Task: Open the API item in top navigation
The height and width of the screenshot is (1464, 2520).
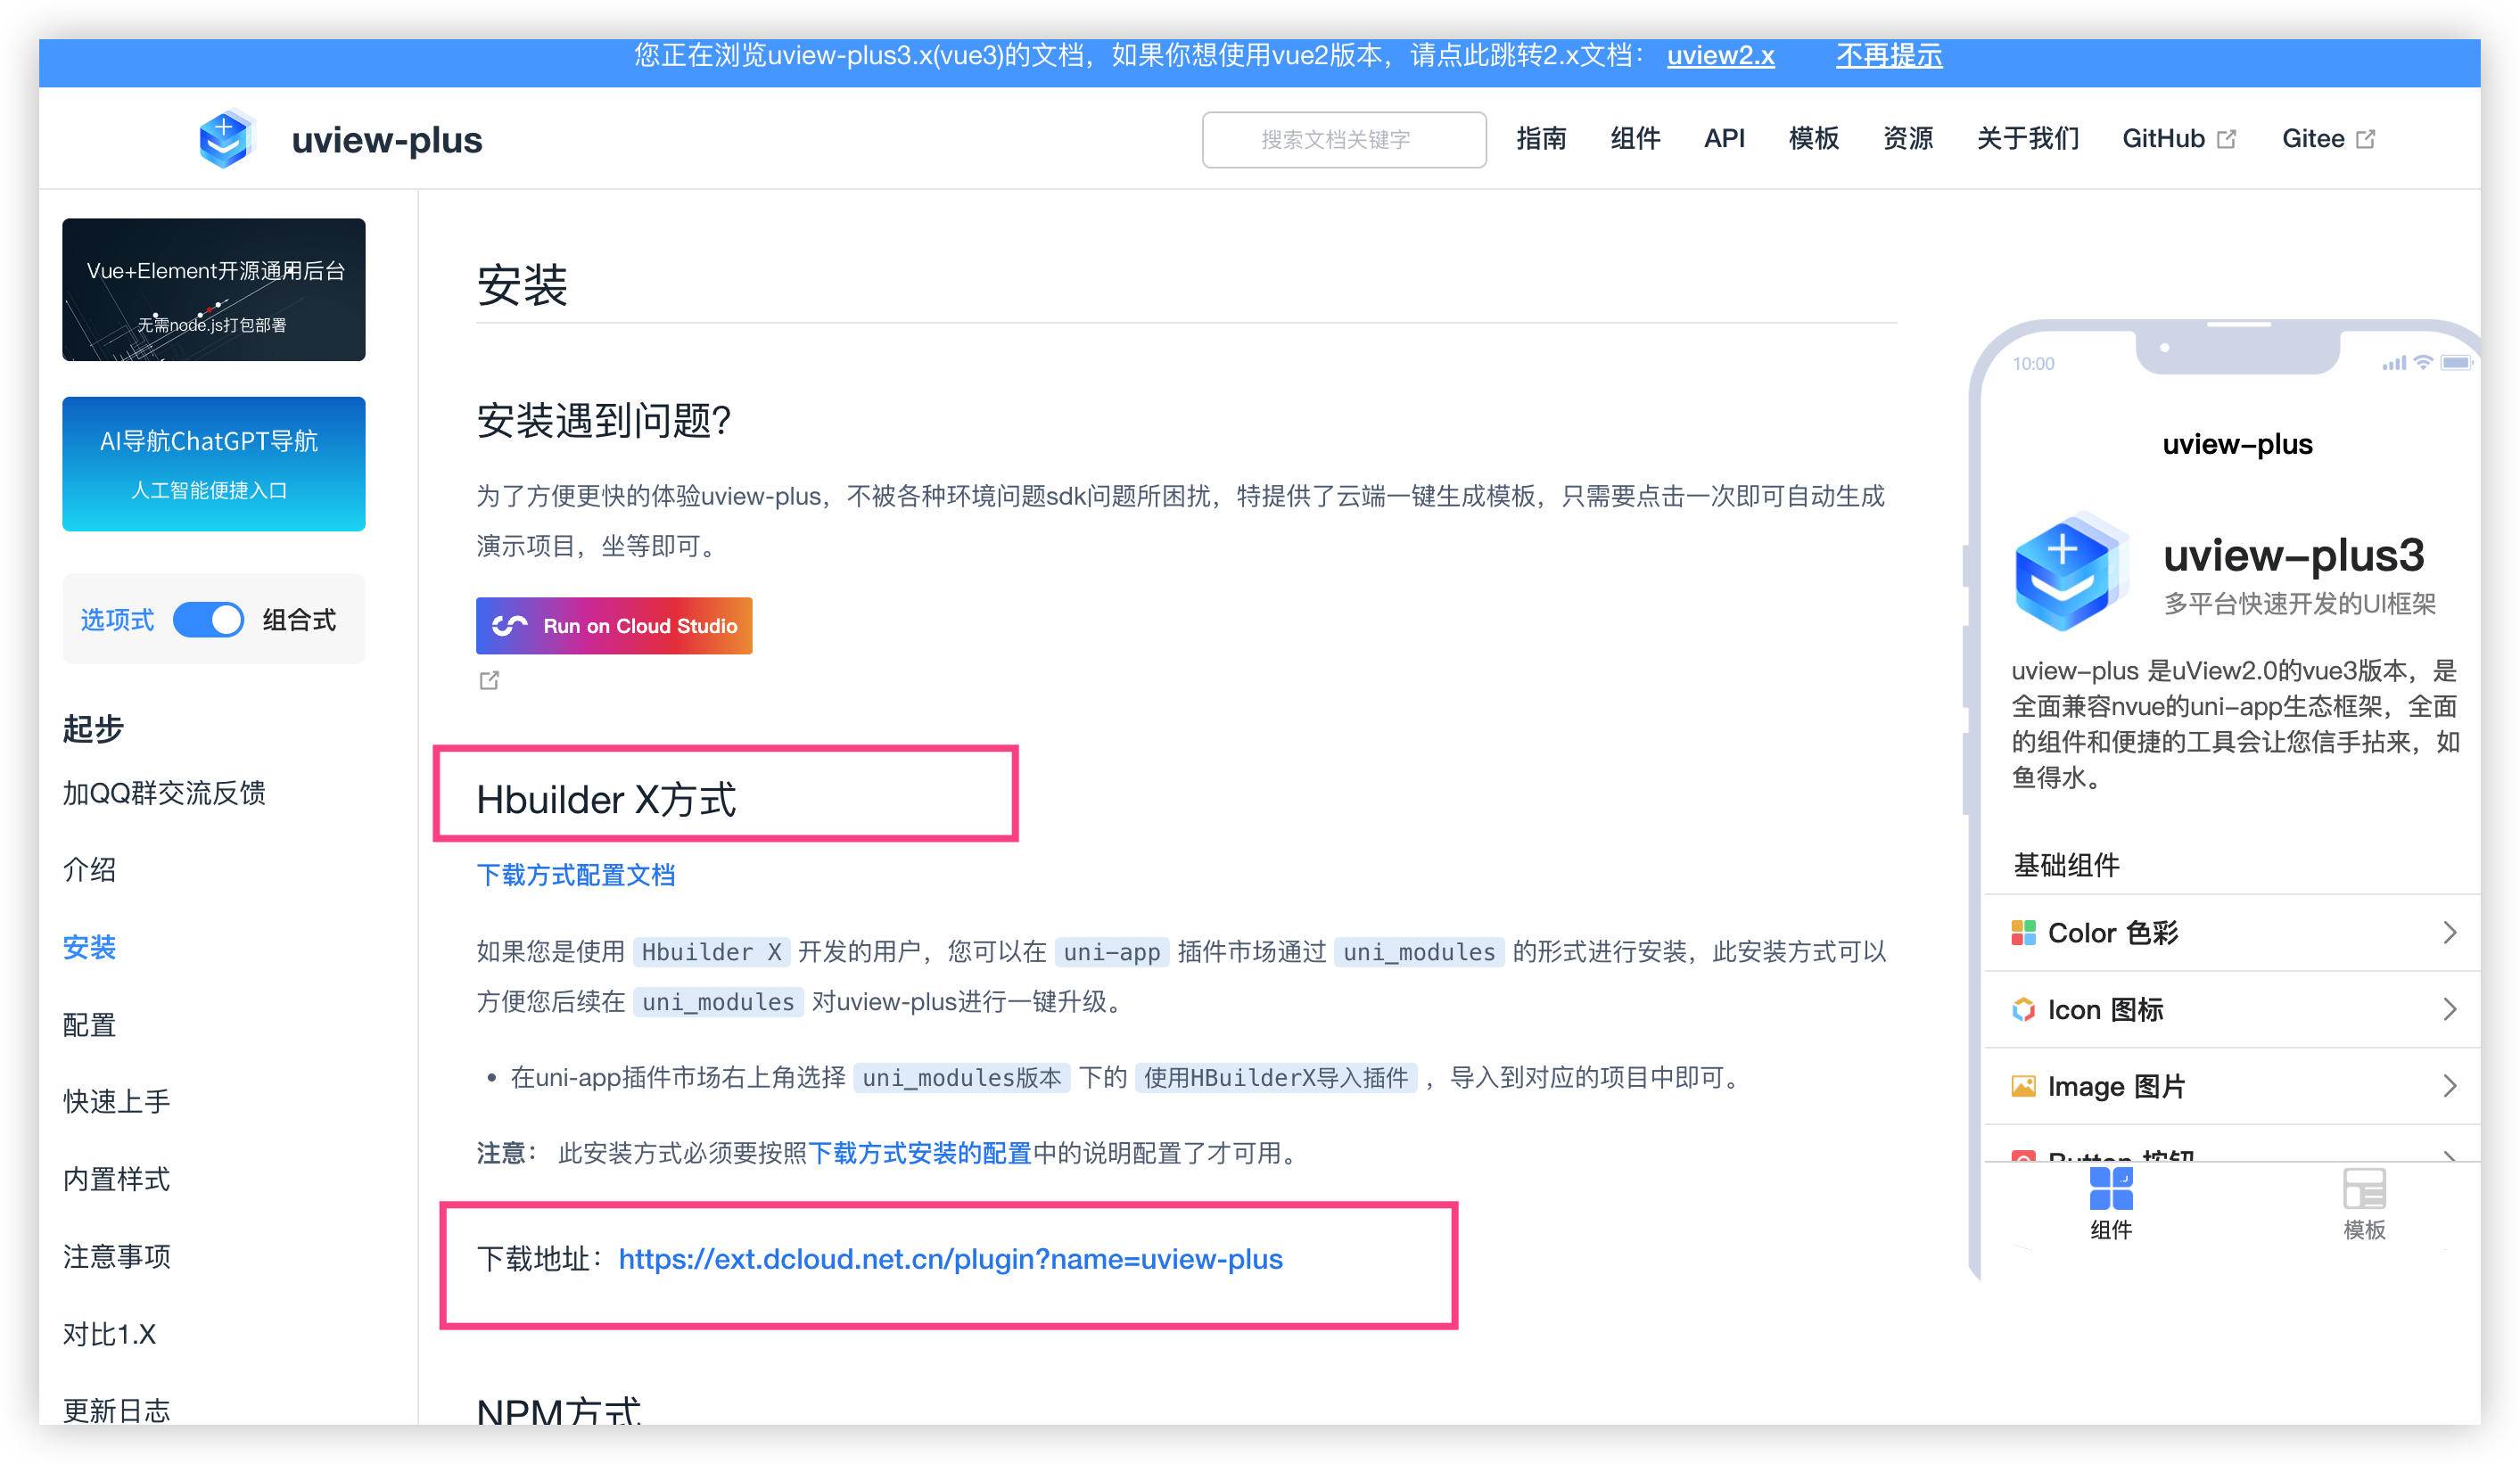Action: tap(1724, 139)
